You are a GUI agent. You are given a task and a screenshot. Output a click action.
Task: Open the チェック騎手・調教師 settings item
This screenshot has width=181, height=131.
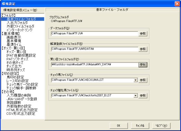pyautogui.click(x=21, y=88)
